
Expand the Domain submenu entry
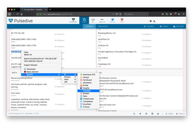(x=69, y=77)
